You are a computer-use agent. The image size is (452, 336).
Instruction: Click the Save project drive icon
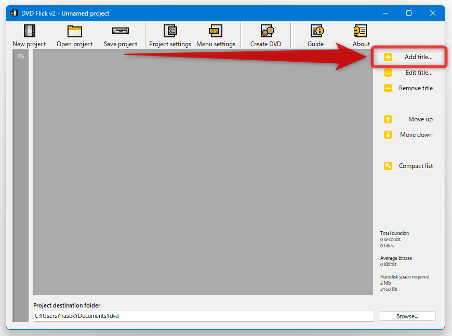pos(121,31)
